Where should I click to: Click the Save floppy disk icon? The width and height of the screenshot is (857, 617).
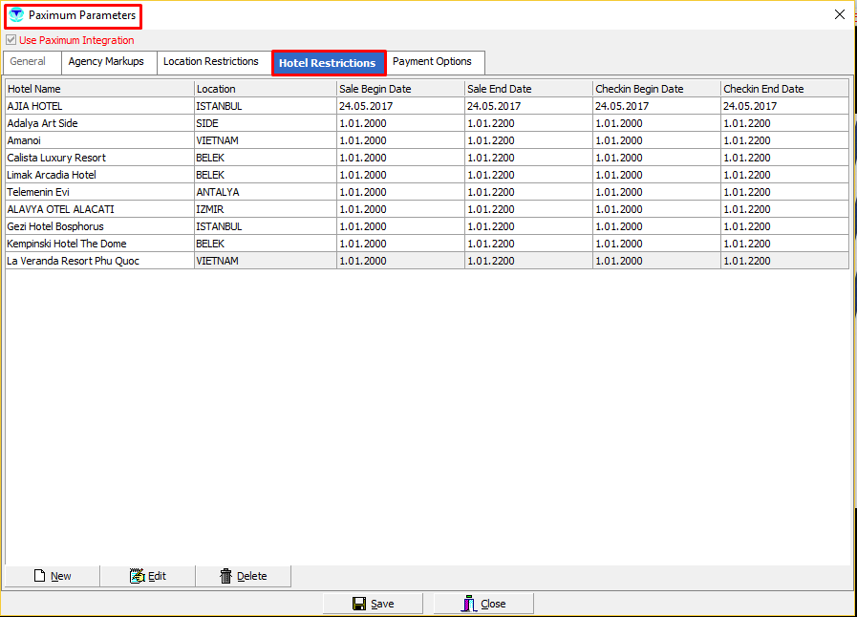[x=359, y=604]
